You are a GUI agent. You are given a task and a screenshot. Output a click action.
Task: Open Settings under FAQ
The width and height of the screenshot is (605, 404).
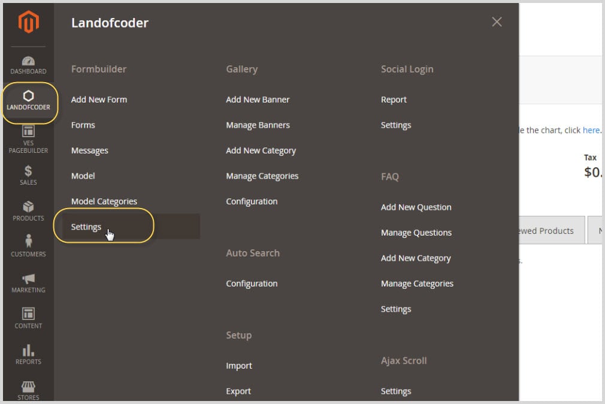[x=396, y=309]
